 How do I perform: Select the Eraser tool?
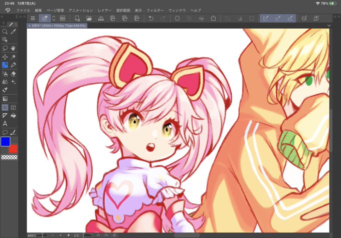13,74
